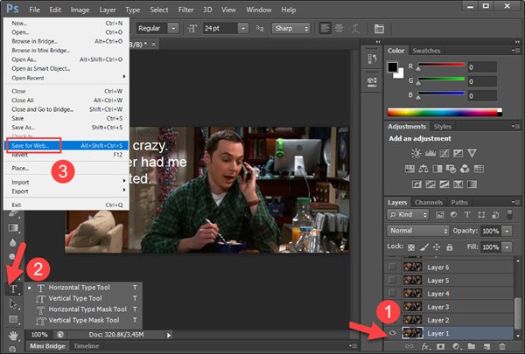This screenshot has width=525, height=354.
Task: Show Layer 6 visibility box
Action: point(392,267)
